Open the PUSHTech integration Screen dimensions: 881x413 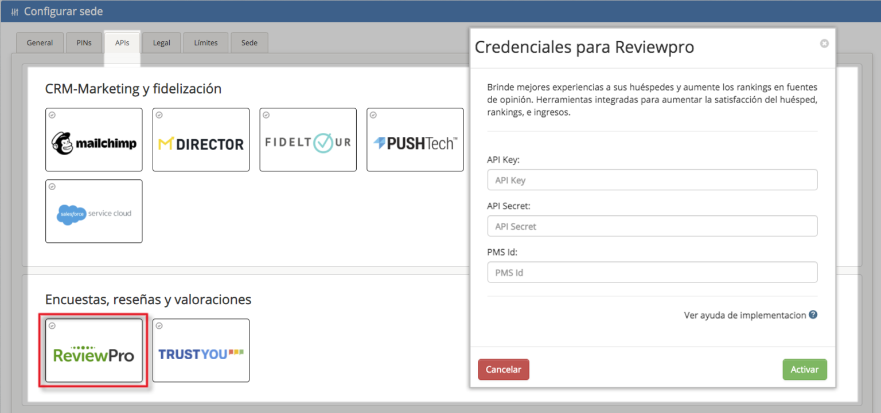click(415, 139)
